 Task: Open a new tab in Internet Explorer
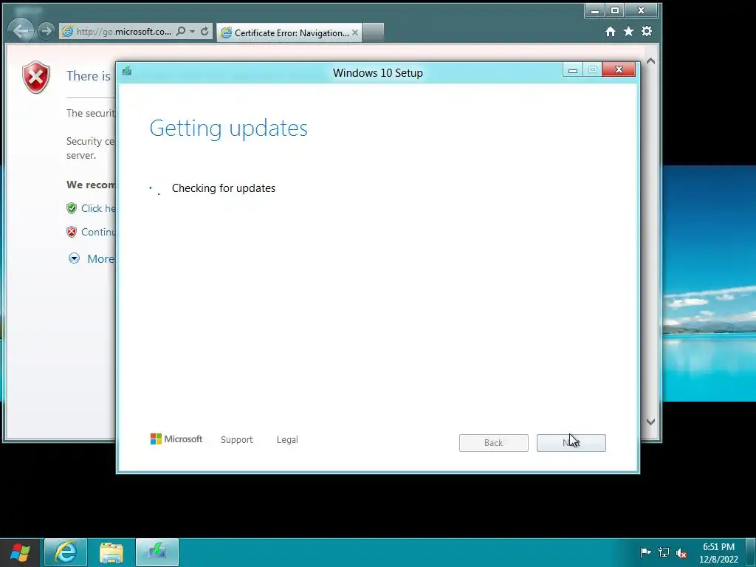coord(373,32)
